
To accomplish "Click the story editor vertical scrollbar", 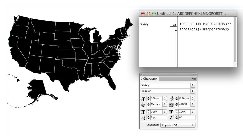I will 235,39.
